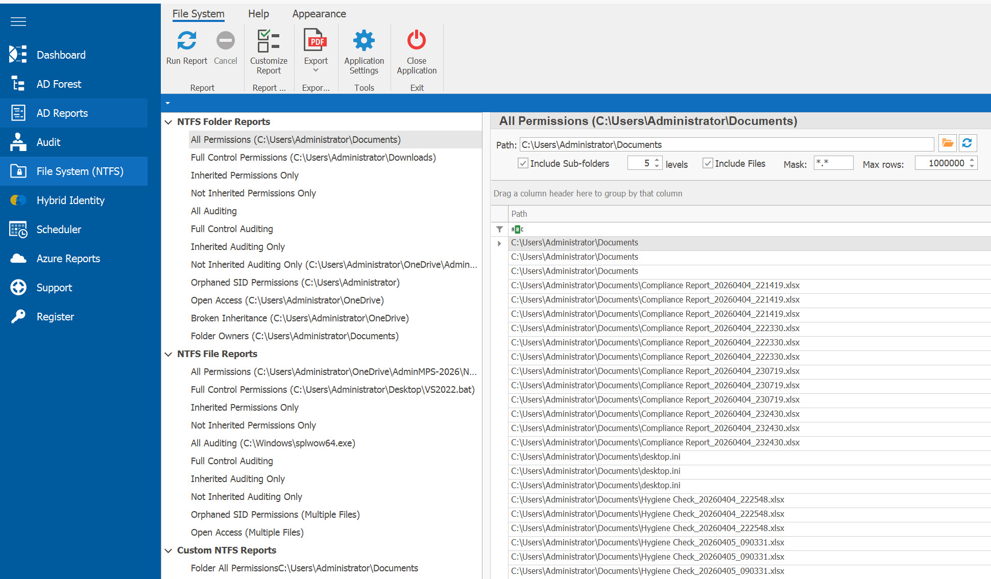The width and height of the screenshot is (991, 579).
Task: Run Report using refresh arrows icon
Action: tap(186, 40)
